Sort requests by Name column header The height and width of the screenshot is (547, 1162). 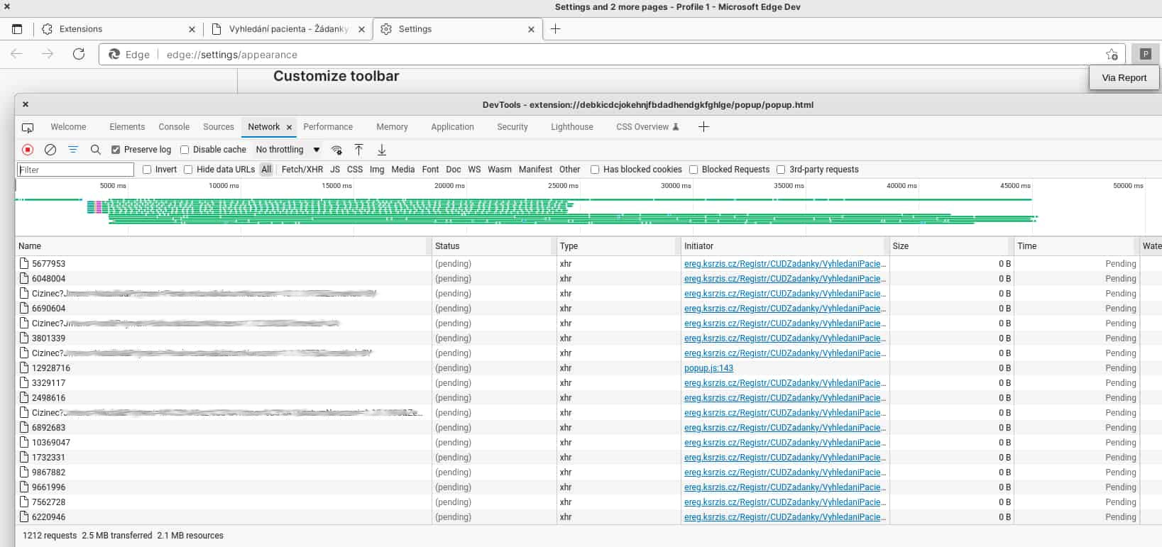point(223,246)
